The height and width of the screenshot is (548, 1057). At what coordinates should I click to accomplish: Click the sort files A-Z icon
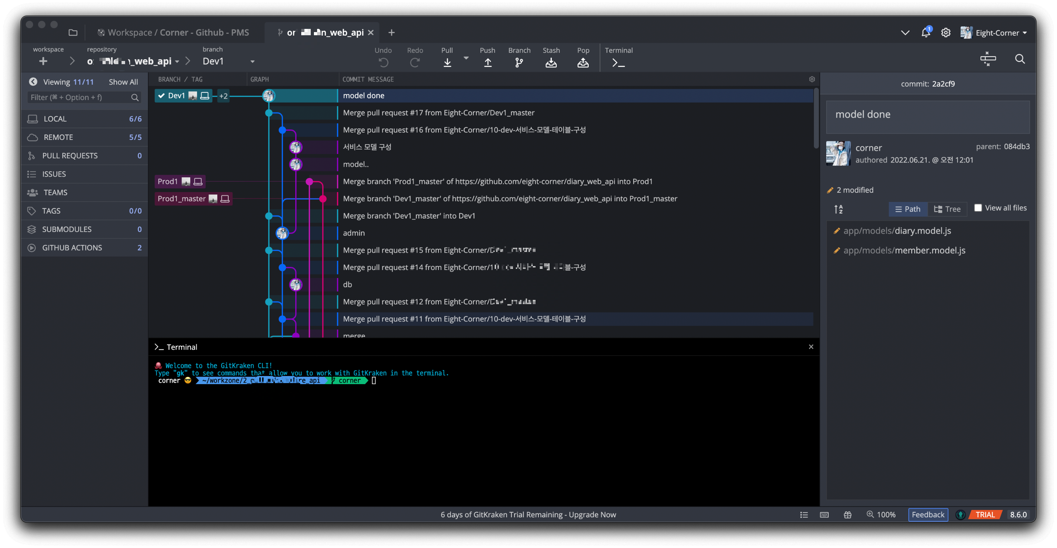pyautogui.click(x=838, y=209)
